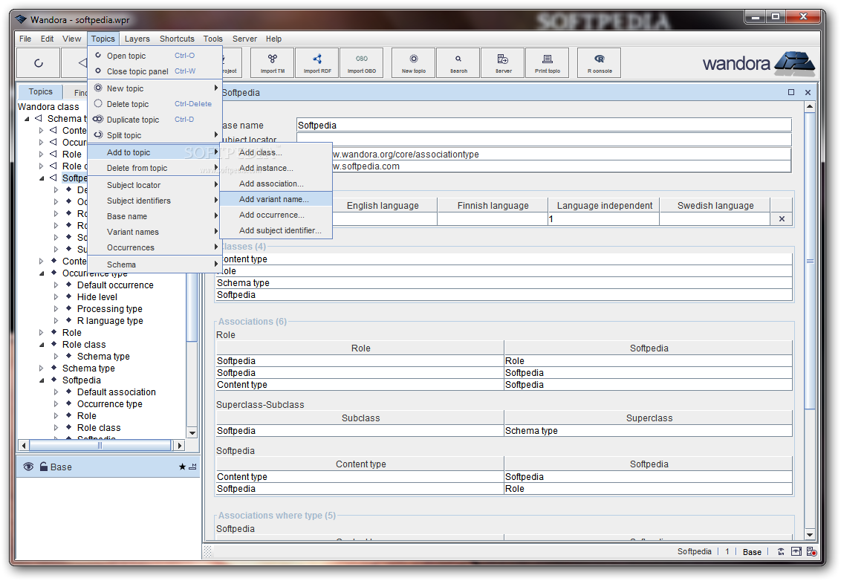Select the Processing type tree item
Viewport: 841px width, 581px height.
pyautogui.click(x=109, y=309)
